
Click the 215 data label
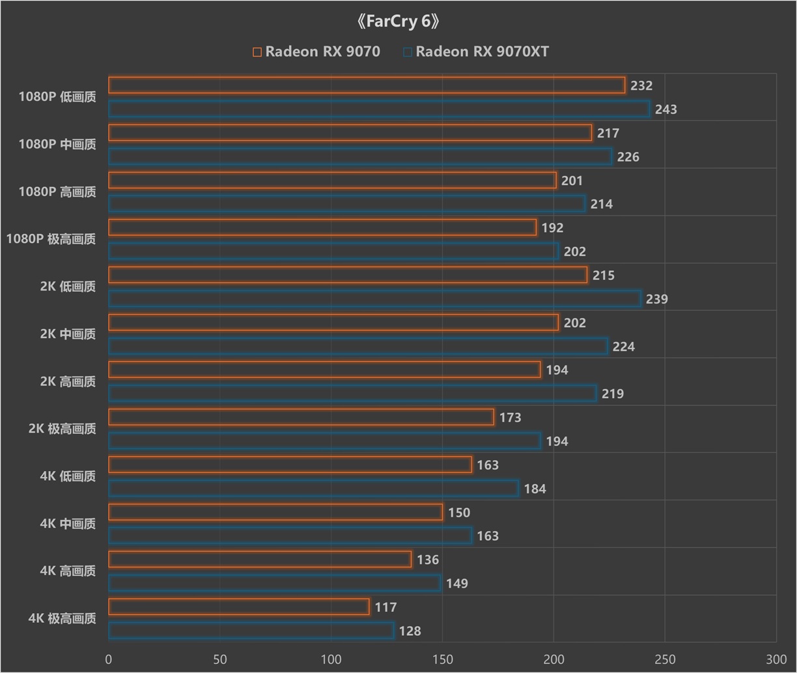click(604, 276)
